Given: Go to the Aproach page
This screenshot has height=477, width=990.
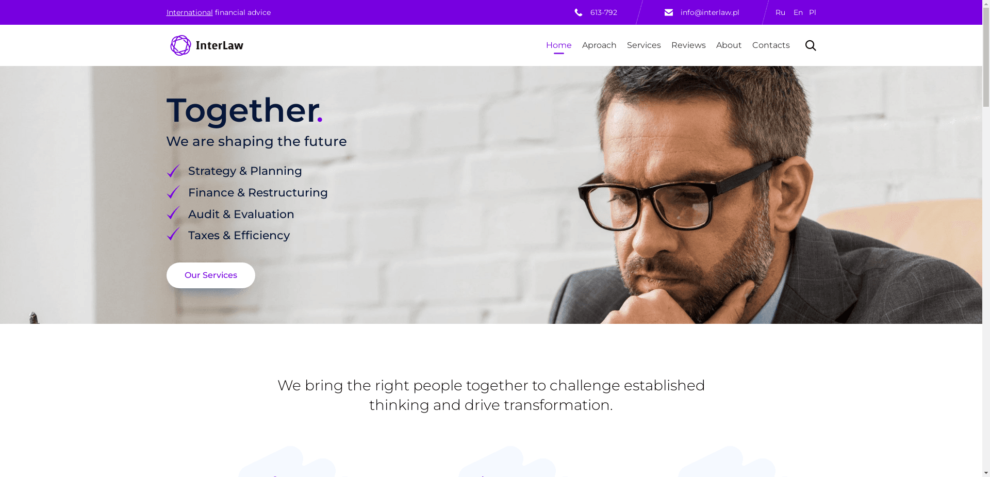Looking at the screenshot, I should (599, 45).
